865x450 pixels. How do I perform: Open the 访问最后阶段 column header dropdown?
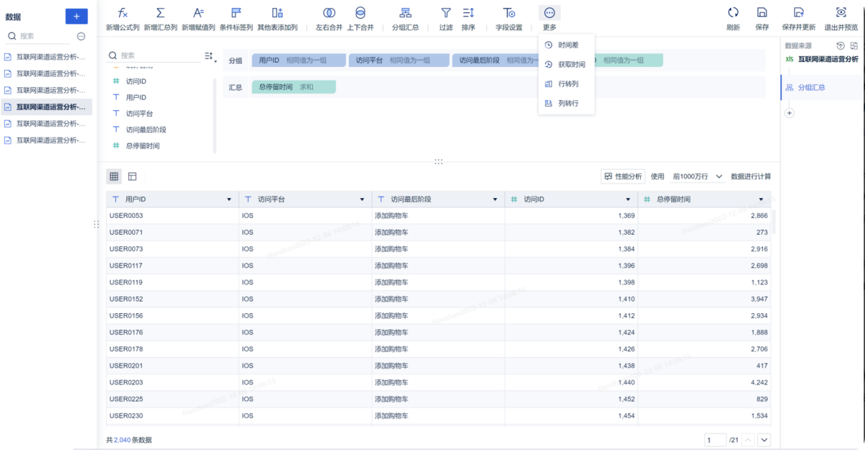[x=495, y=199]
